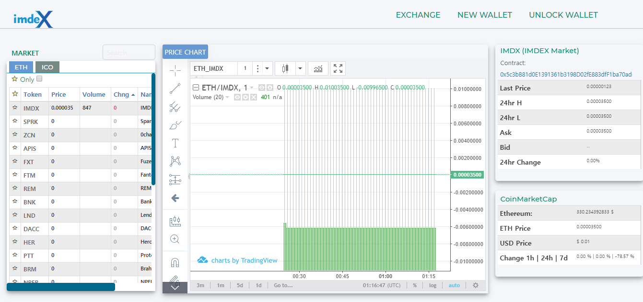The width and height of the screenshot is (643, 302).
Task: Click the star column header icon
Action: pyautogui.click(x=15, y=94)
